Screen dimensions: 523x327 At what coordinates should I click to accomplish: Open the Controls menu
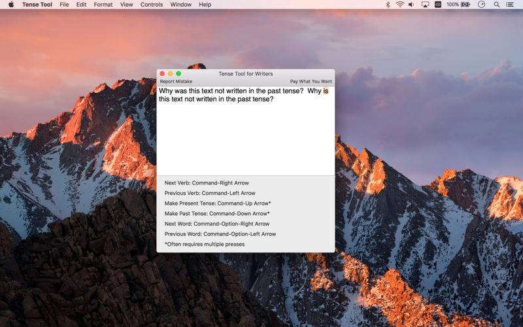pyautogui.click(x=152, y=5)
